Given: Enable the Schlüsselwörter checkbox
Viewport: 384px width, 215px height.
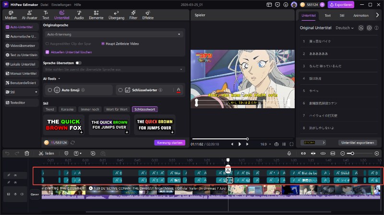Looking at the screenshot, I should [120, 90].
